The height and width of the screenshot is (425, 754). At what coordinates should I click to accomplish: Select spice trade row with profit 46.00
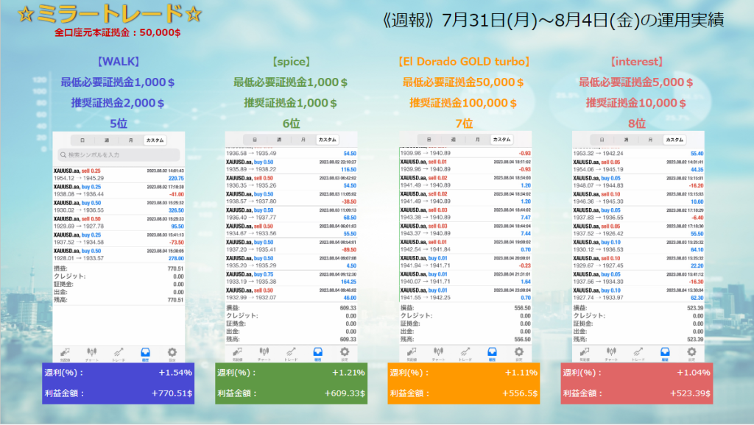[x=291, y=294]
